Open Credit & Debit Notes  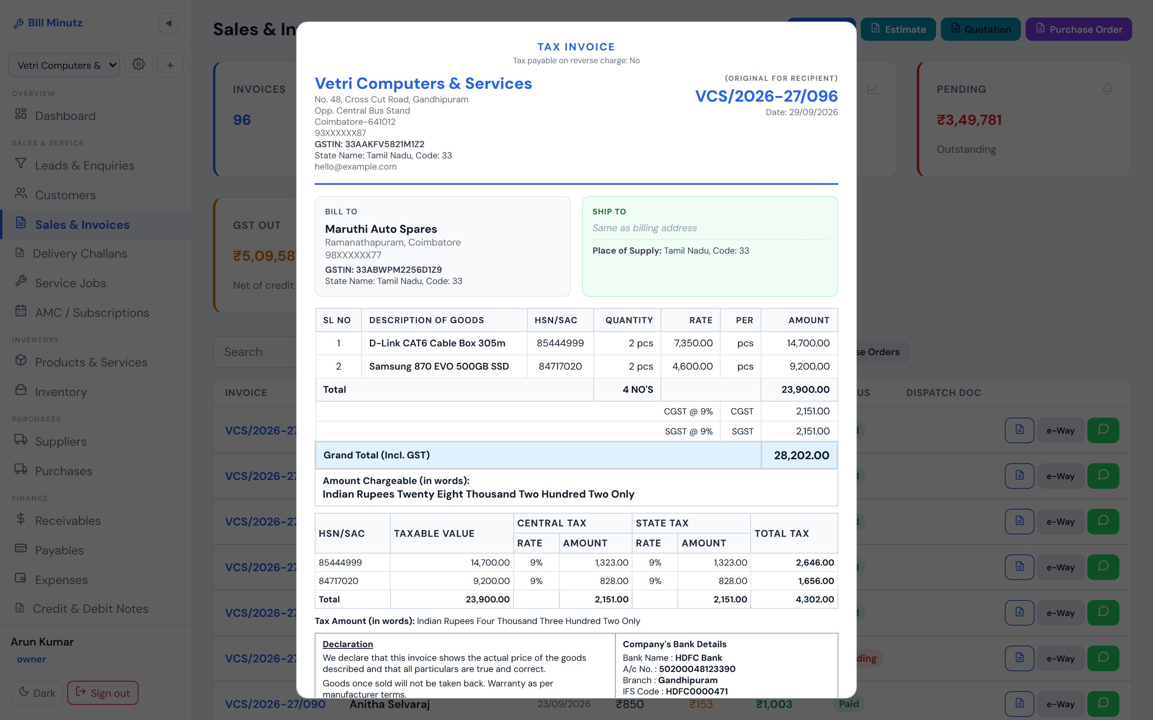[95, 608]
